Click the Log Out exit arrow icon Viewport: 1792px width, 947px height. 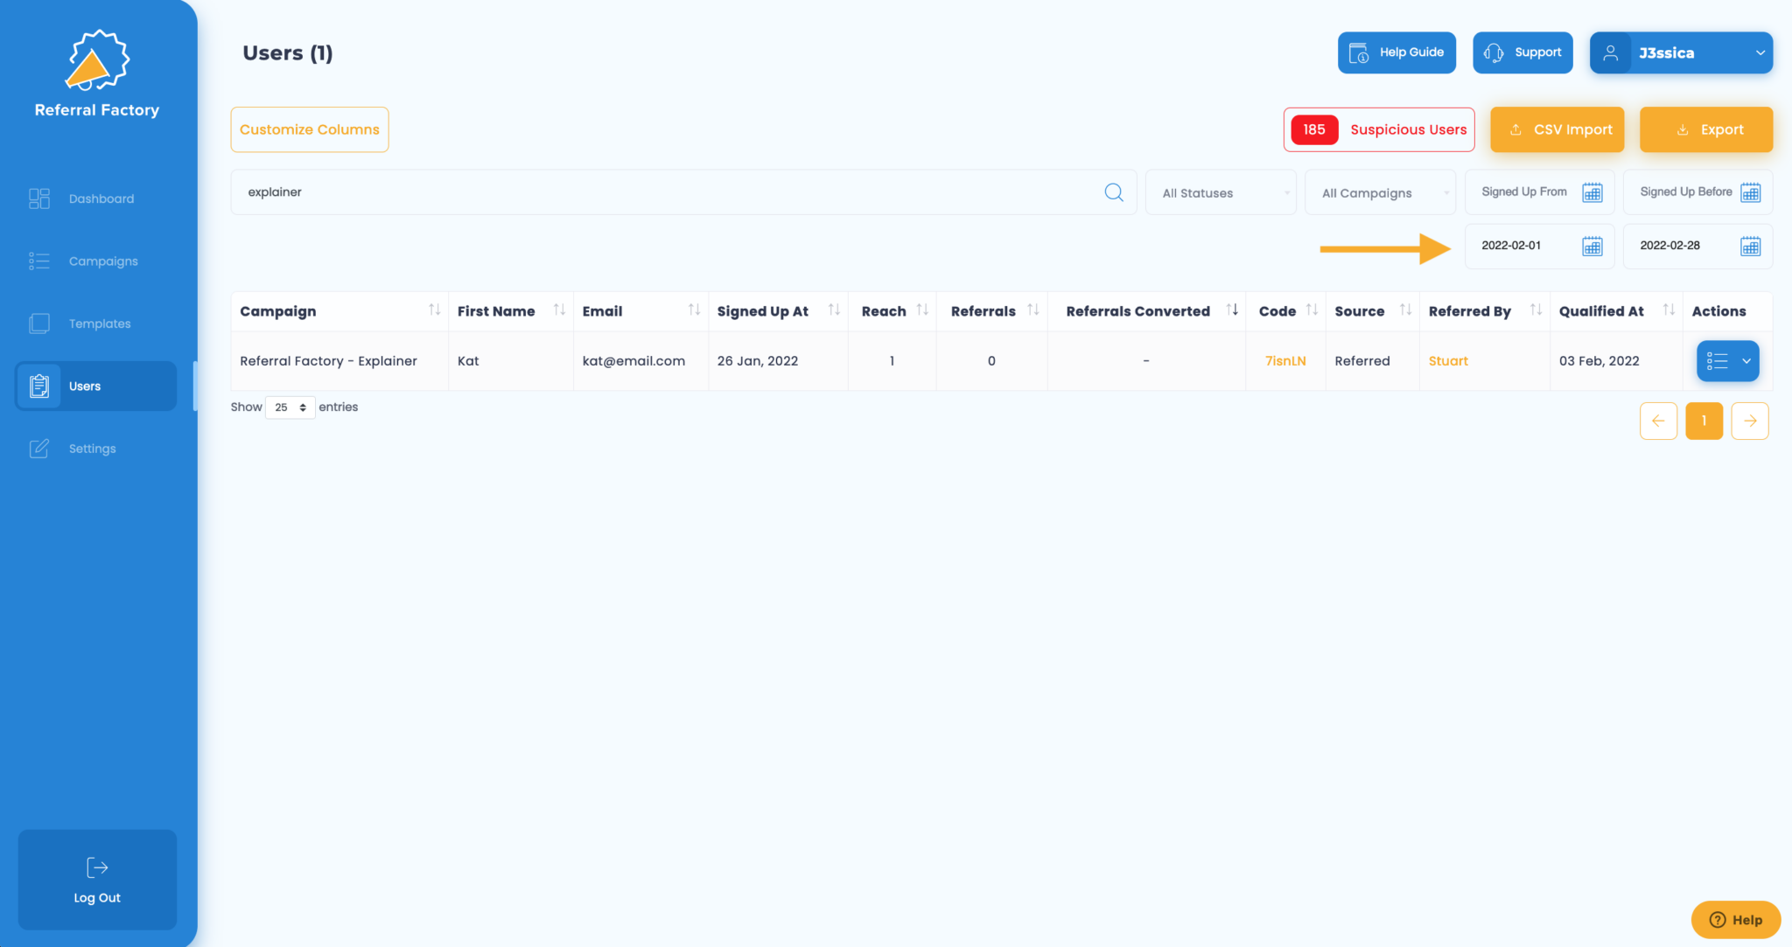97,867
